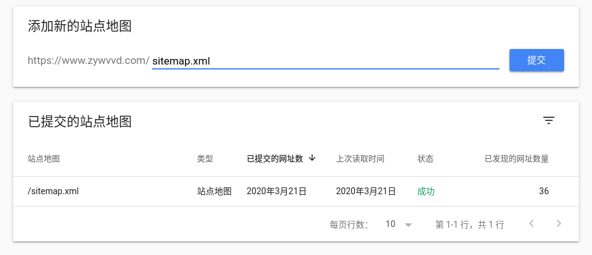Focus the sitemap.xml URL input field

325,61
